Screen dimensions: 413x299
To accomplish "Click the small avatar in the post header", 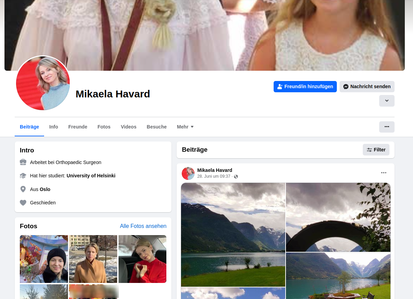I will (x=188, y=173).
